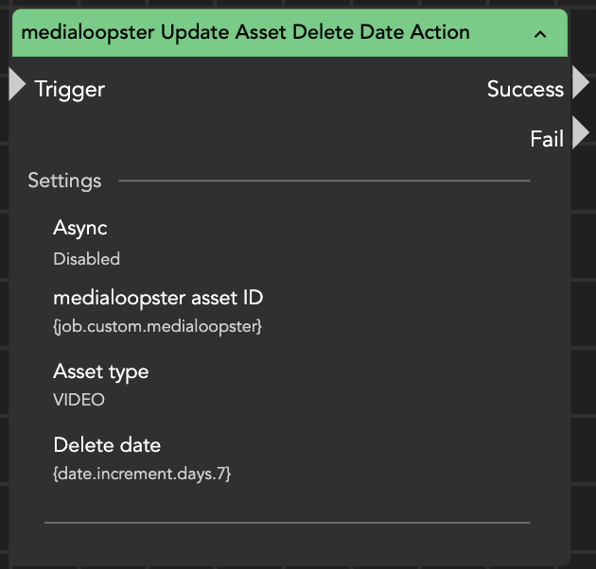596x569 pixels.
Task: Collapse the node using the header chevron
Action: 540,34
